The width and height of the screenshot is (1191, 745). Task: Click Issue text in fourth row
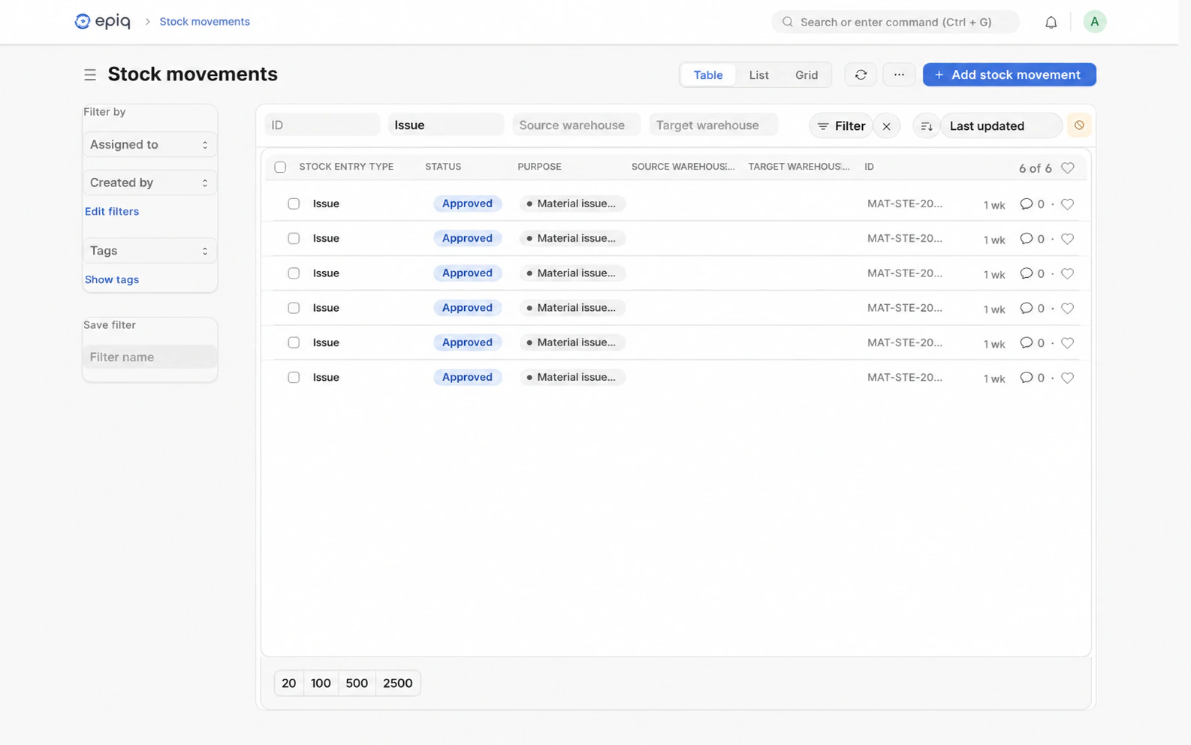pyautogui.click(x=326, y=308)
